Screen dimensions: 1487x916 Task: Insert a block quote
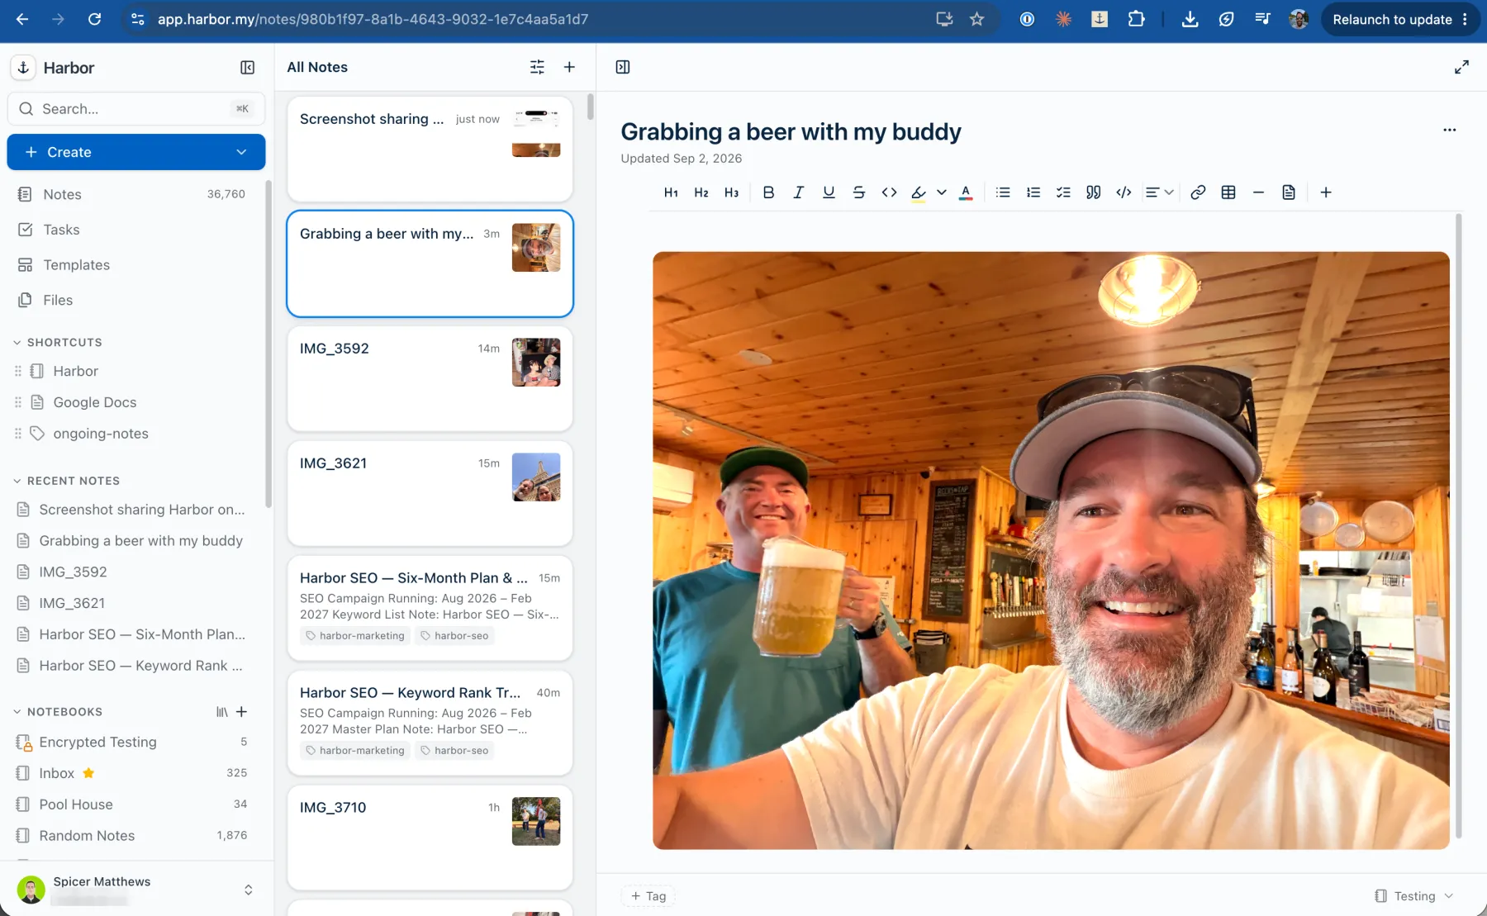(1093, 192)
